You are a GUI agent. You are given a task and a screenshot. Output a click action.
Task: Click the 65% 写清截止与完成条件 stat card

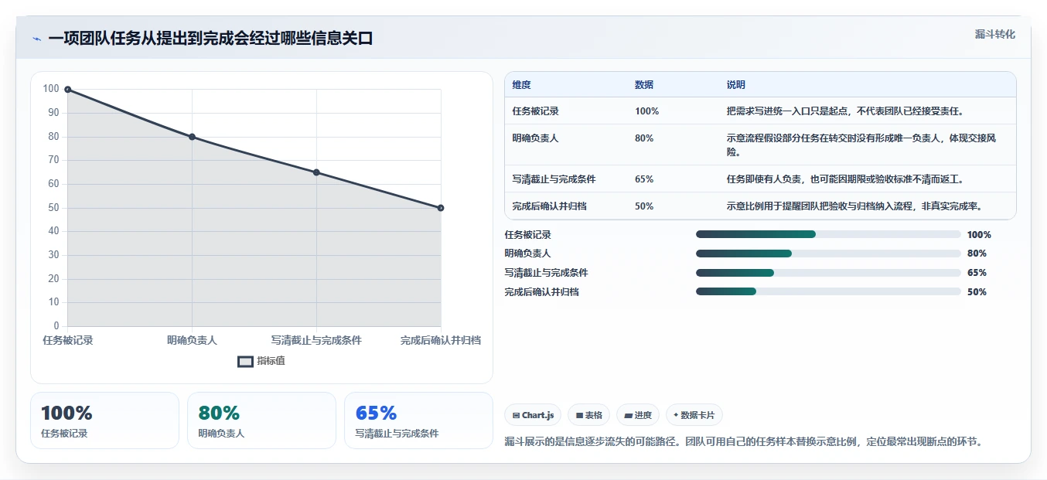(x=418, y=420)
